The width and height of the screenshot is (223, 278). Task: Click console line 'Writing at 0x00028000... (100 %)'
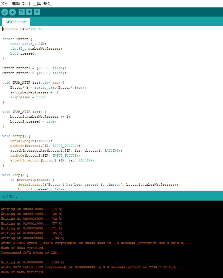(33, 238)
